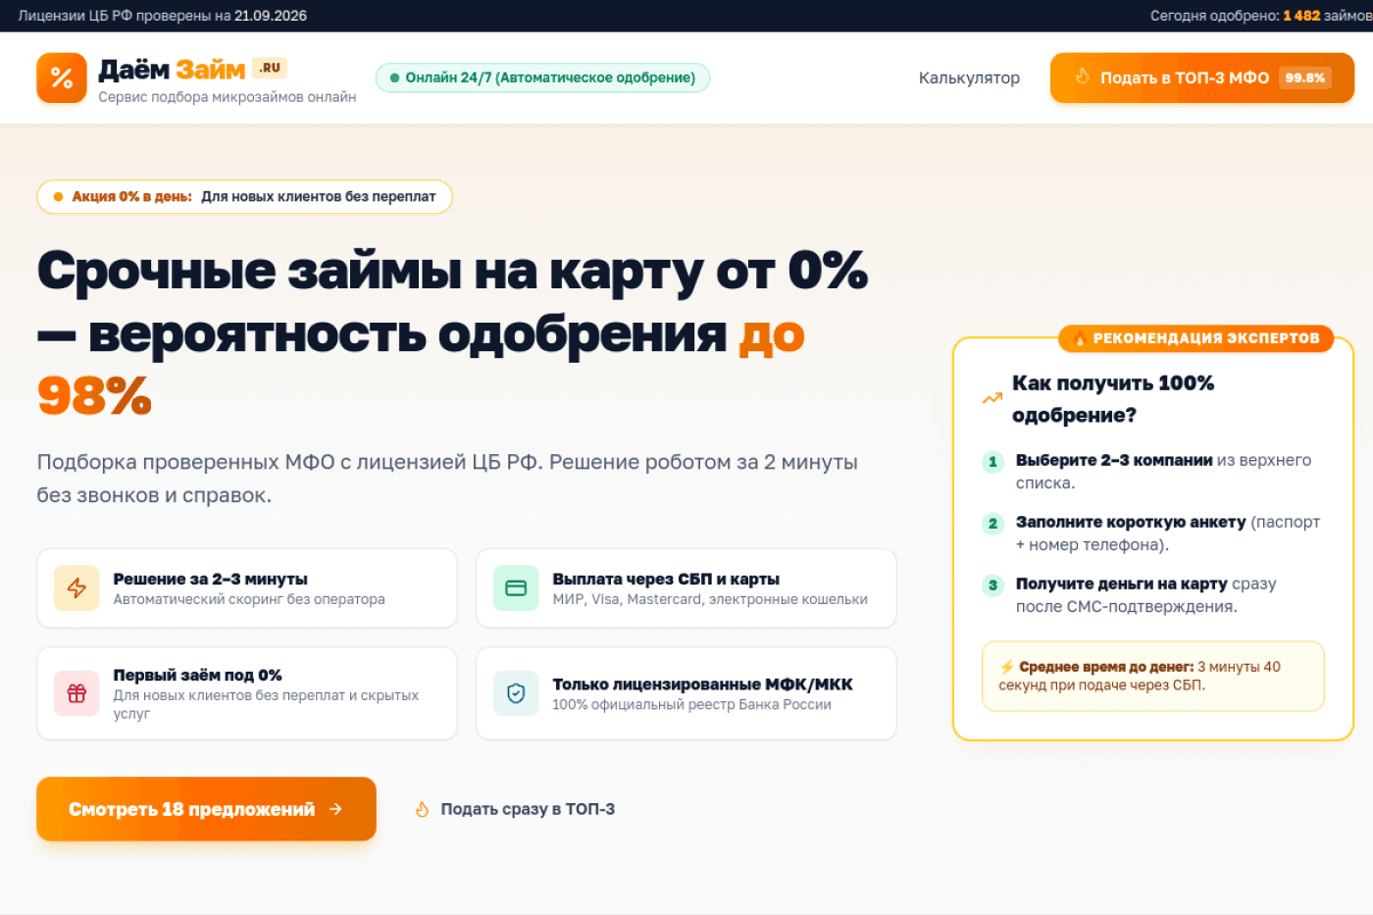Click the Онлайн 24/7 status pill

542,77
